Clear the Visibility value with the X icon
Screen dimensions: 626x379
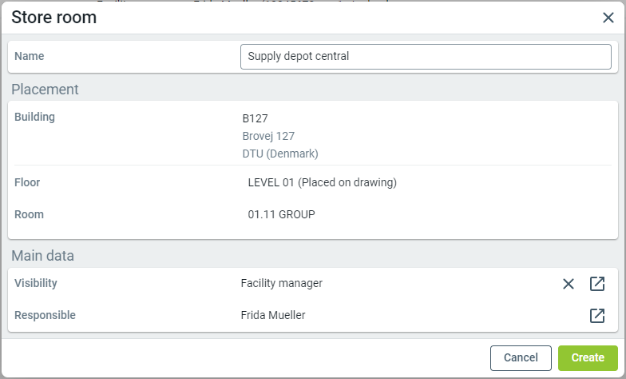pos(568,284)
